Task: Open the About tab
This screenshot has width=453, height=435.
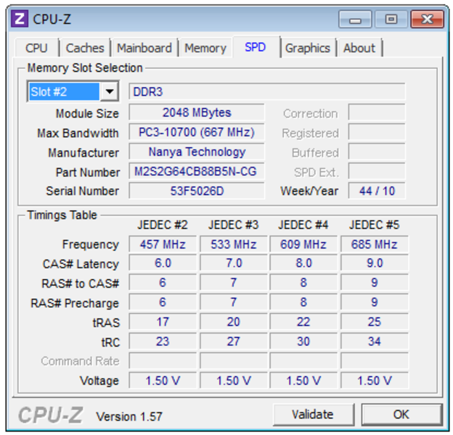Action: pyautogui.click(x=359, y=49)
